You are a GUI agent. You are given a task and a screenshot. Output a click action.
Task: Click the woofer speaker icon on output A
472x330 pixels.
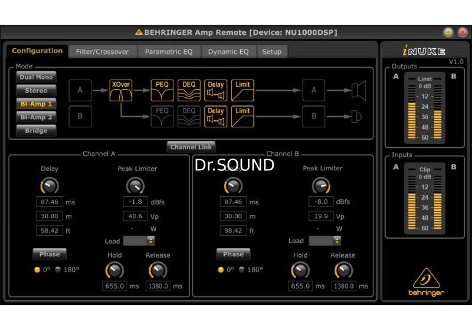tap(359, 90)
